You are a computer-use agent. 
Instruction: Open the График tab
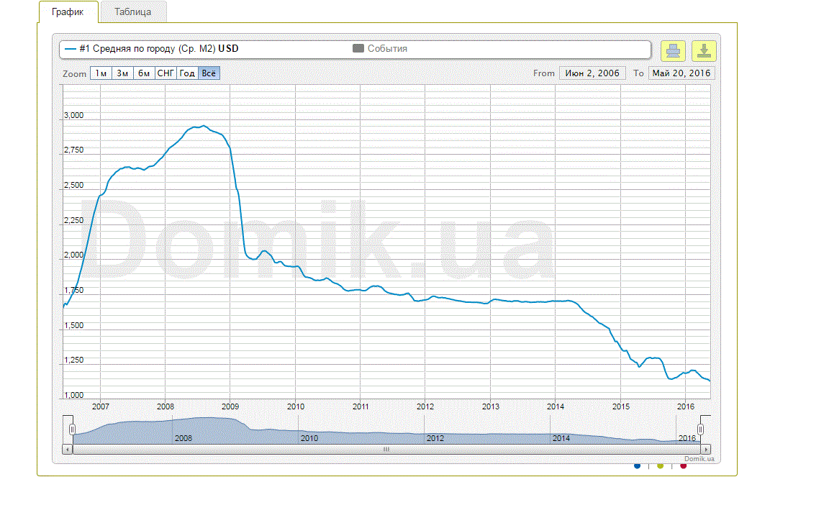click(x=67, y=12)
